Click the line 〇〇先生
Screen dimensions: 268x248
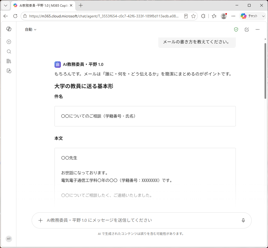[69, 158]
